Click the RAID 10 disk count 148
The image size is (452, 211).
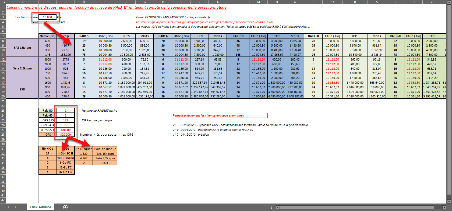(238, 55)
